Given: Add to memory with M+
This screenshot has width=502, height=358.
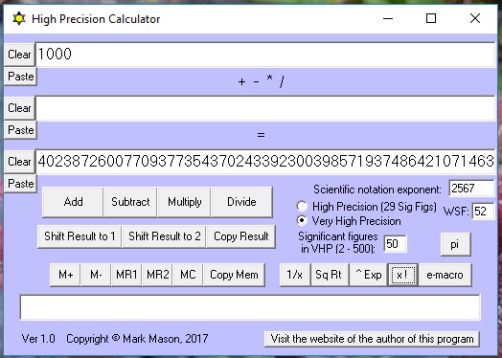Looking at the screenshot, I should click(x=65, y=275).
